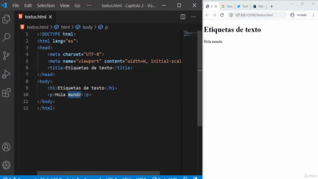The height and width of the screenshot is (179, 318).
Task: Click the "UTF-8" value on line 4
Action: 92,54
